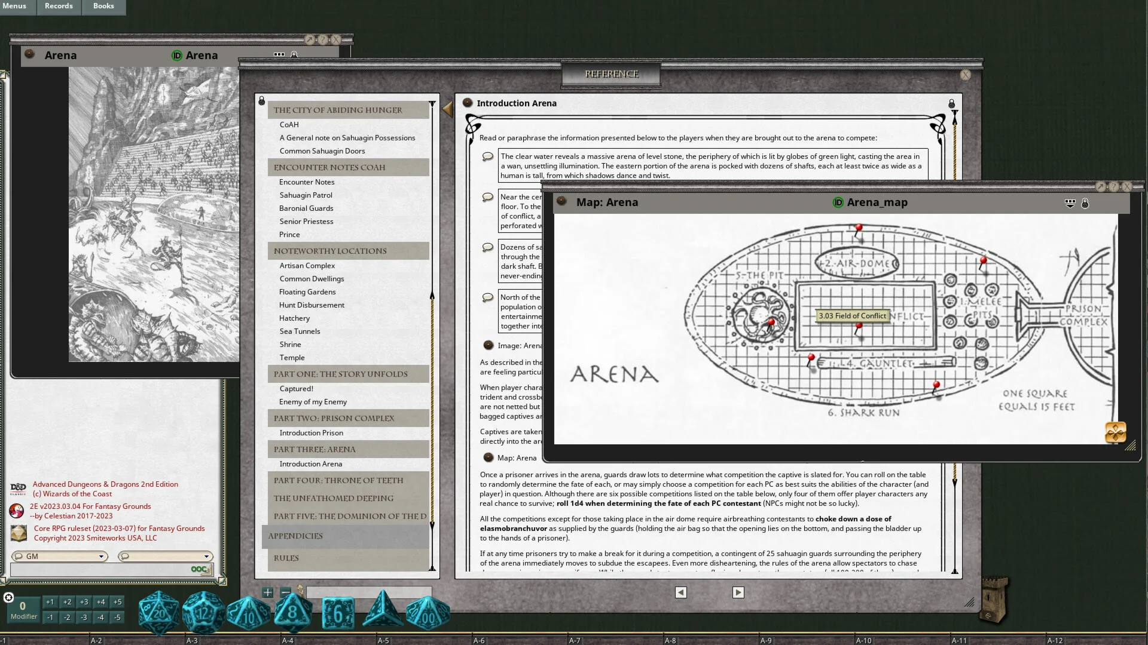1148x645 pixels.
Task: Click the map pan control button
Action: click(1115, 432)
